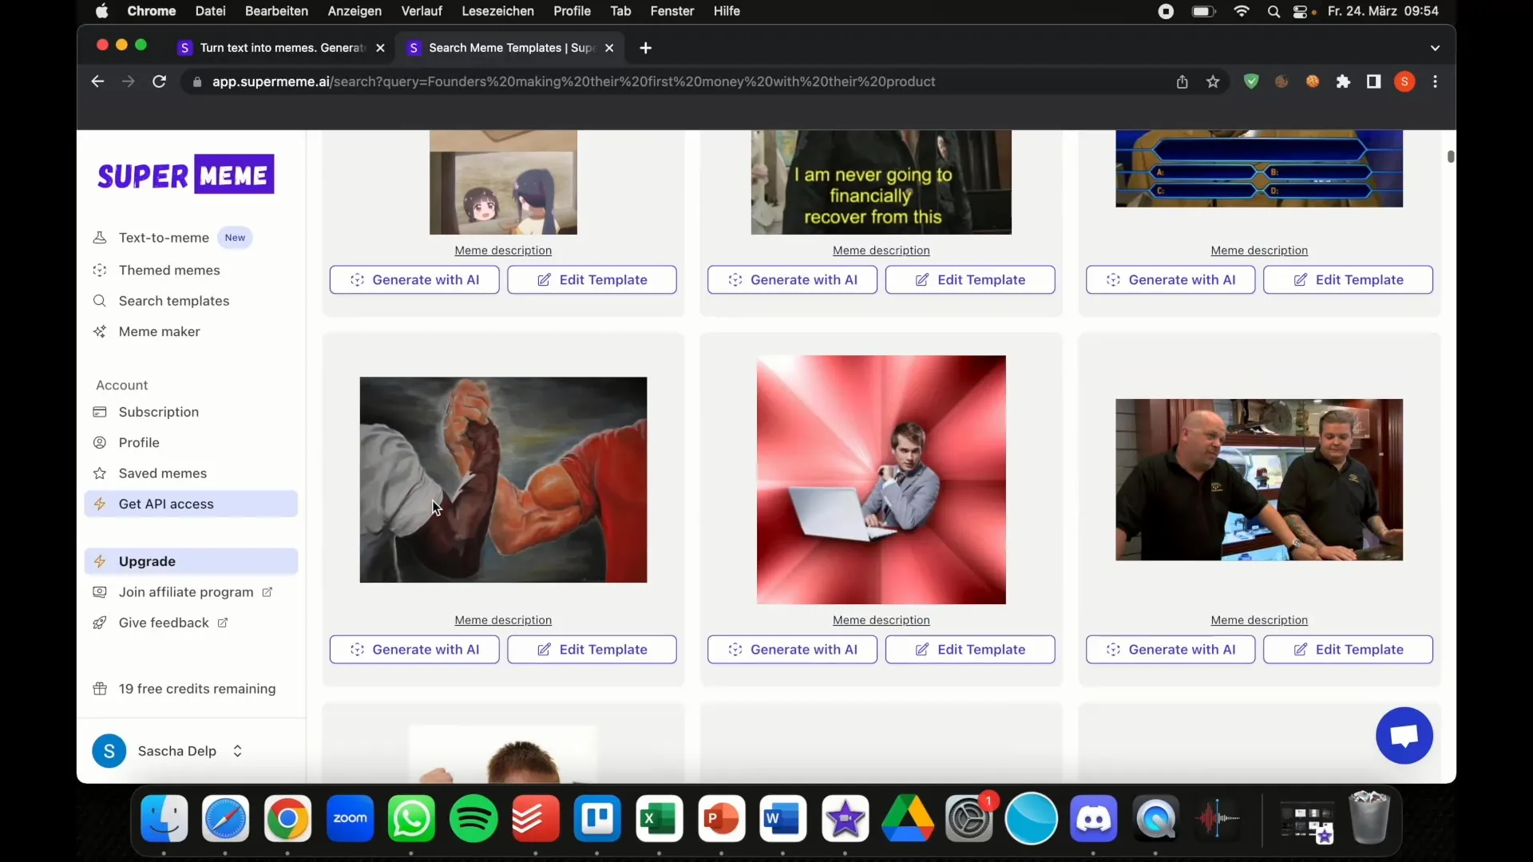Select the Saved memes star icon

pyautogui.click(x=100, y=473)
